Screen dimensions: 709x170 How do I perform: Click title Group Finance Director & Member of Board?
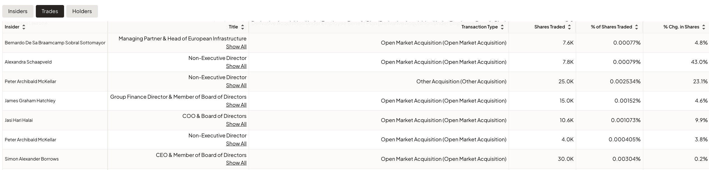click(x=178, y=97)
